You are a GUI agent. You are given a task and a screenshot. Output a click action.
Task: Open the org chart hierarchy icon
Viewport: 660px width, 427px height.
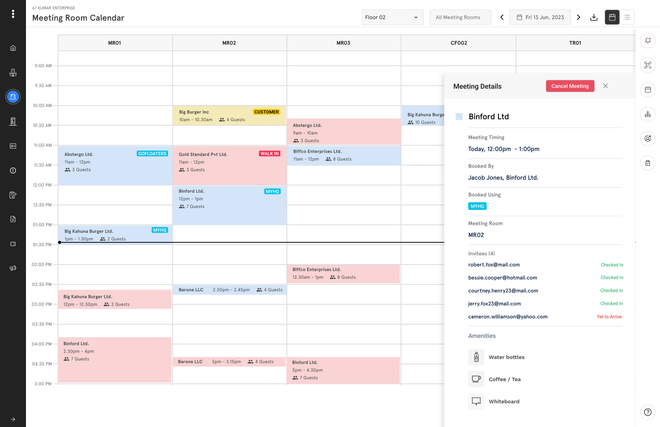pos(648,114)
